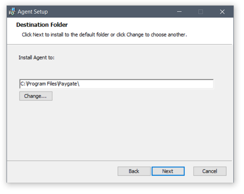Click the Agent Setup installer icon
This screenshot has height=194, width=244.
coord(12,11)
